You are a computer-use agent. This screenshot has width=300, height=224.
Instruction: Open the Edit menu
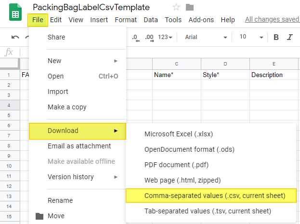pyautogui.click(x=56, y=20)
